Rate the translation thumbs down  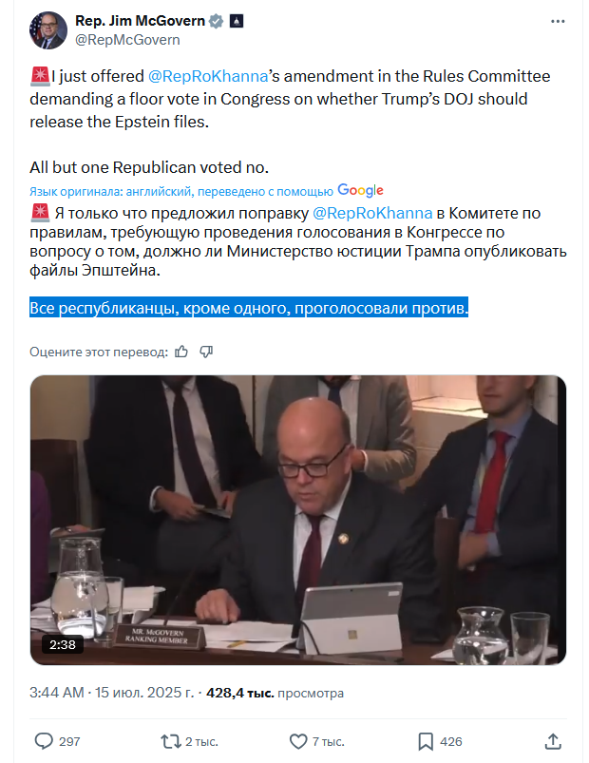206,352
